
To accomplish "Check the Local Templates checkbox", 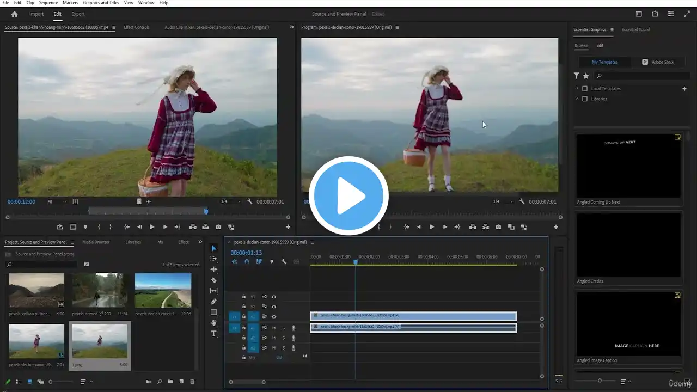I will point(585,89).
